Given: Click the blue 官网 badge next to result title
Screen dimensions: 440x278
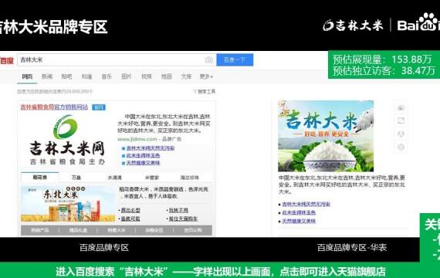Looking at the screenshot, I should pos(99,107).
